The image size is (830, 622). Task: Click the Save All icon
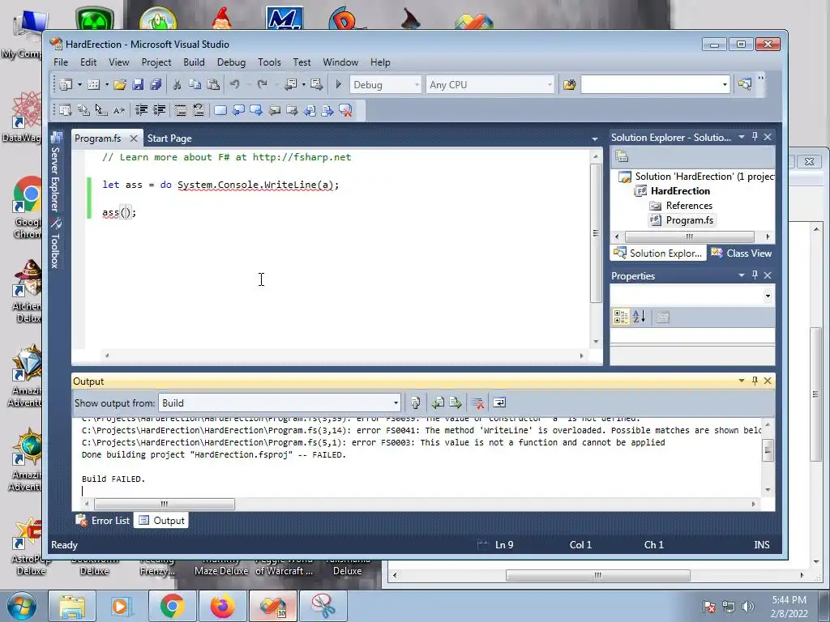pos(156,84)
